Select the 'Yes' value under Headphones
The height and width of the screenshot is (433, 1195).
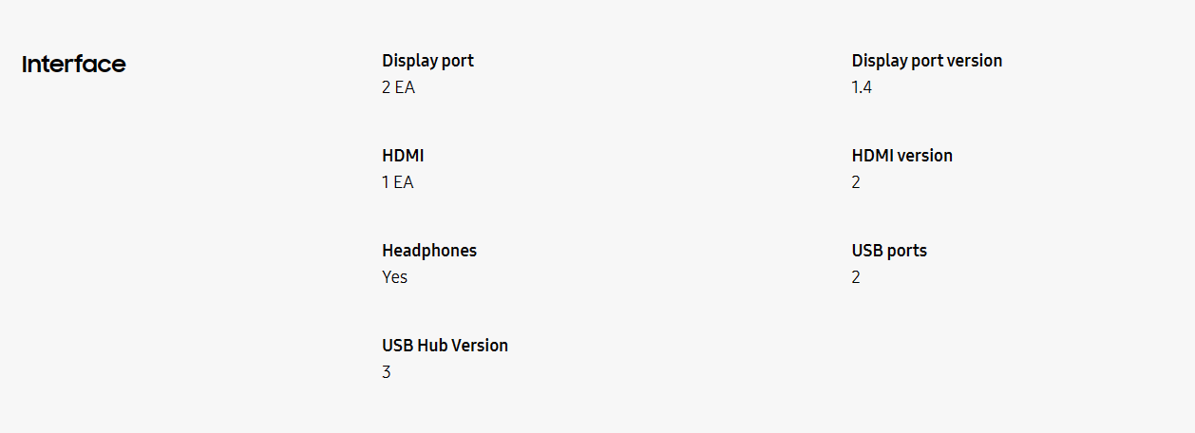pyautogui.click(x=394, y=277)
